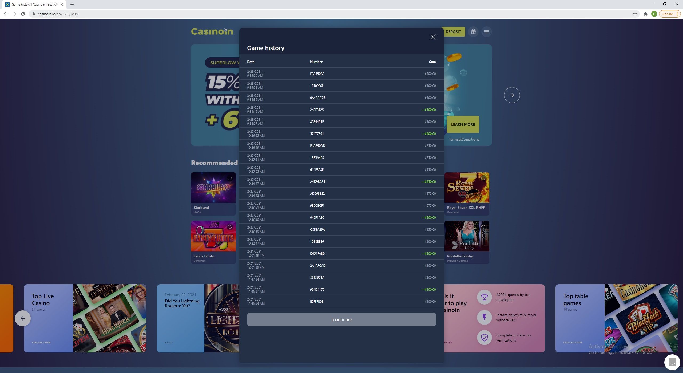Click the browser back arrow
This screenshot has height=373, width=683.
click(x=6, y=14)
